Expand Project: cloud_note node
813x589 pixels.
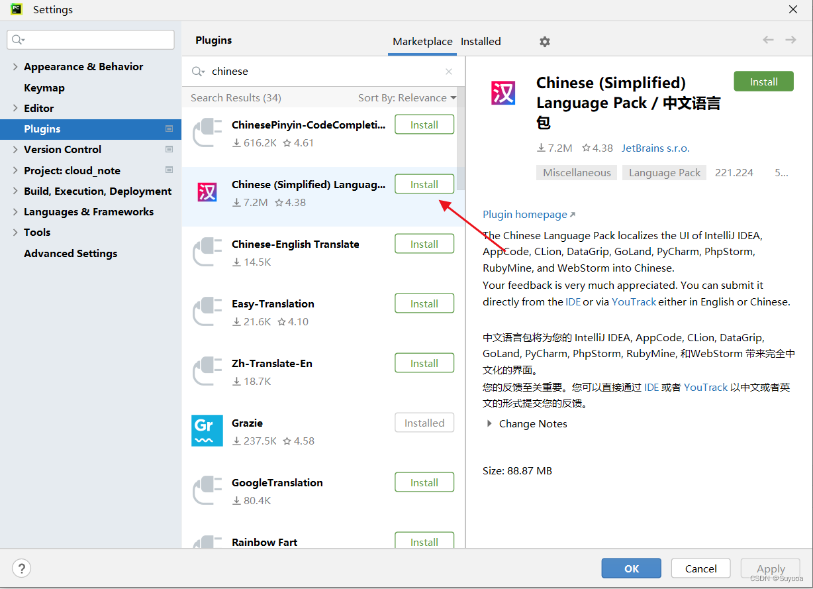click(15, 170)
